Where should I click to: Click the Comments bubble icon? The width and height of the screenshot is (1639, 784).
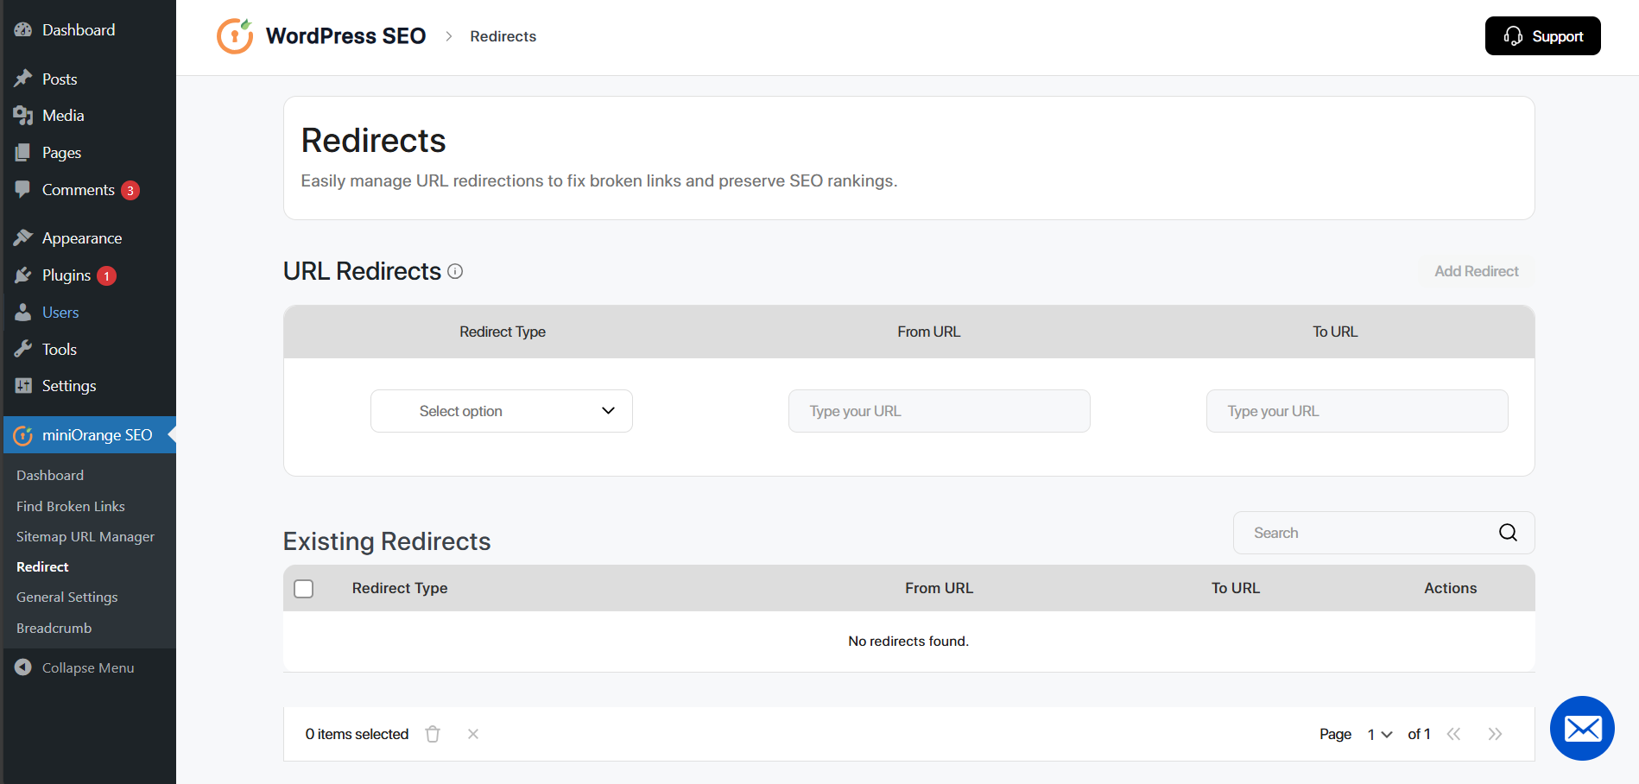[x=23, y=190]
